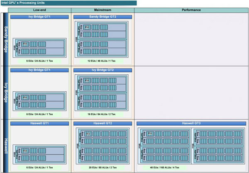Click the vertical Ivy Bridge row label
Viewport: 249px width, 173px height.
click(x=5, y=93)
